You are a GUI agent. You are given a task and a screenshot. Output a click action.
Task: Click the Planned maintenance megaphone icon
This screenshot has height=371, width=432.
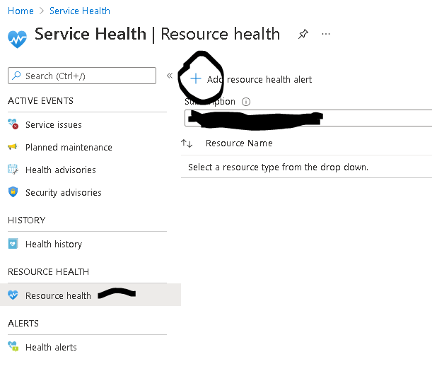[x=13, y=146]
